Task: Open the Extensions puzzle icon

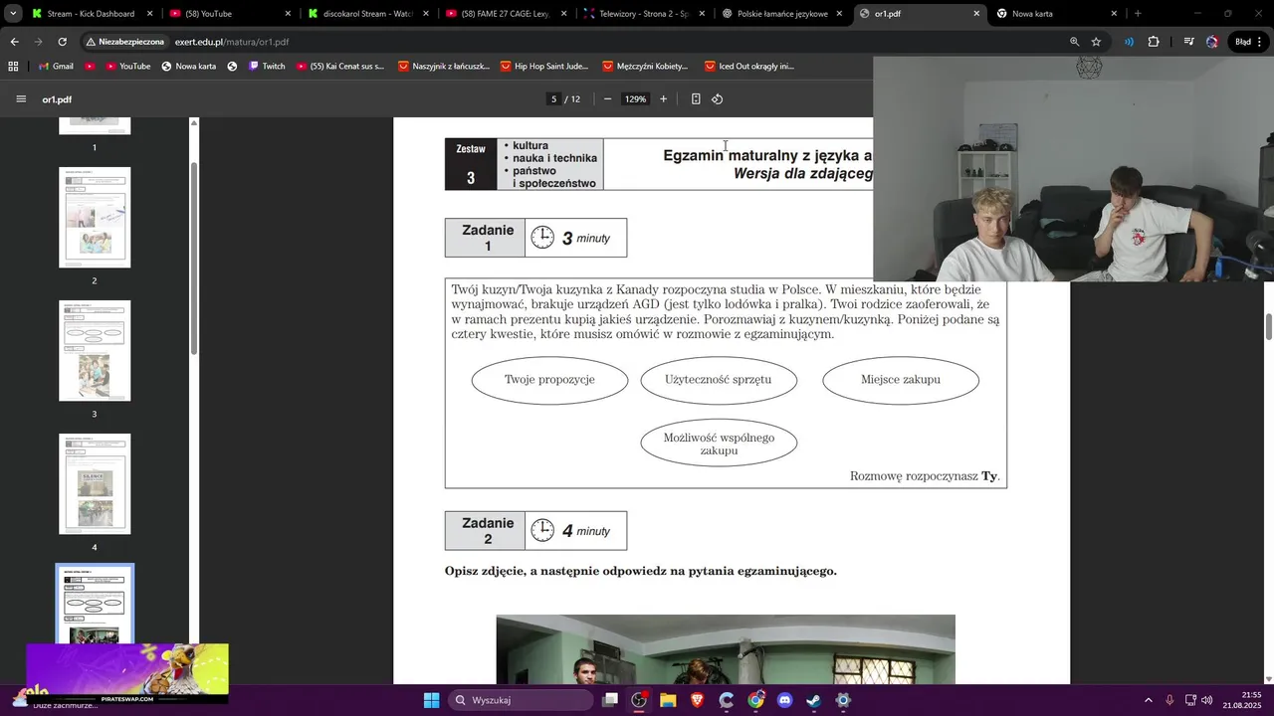Action: click(x=1154, y=42)
